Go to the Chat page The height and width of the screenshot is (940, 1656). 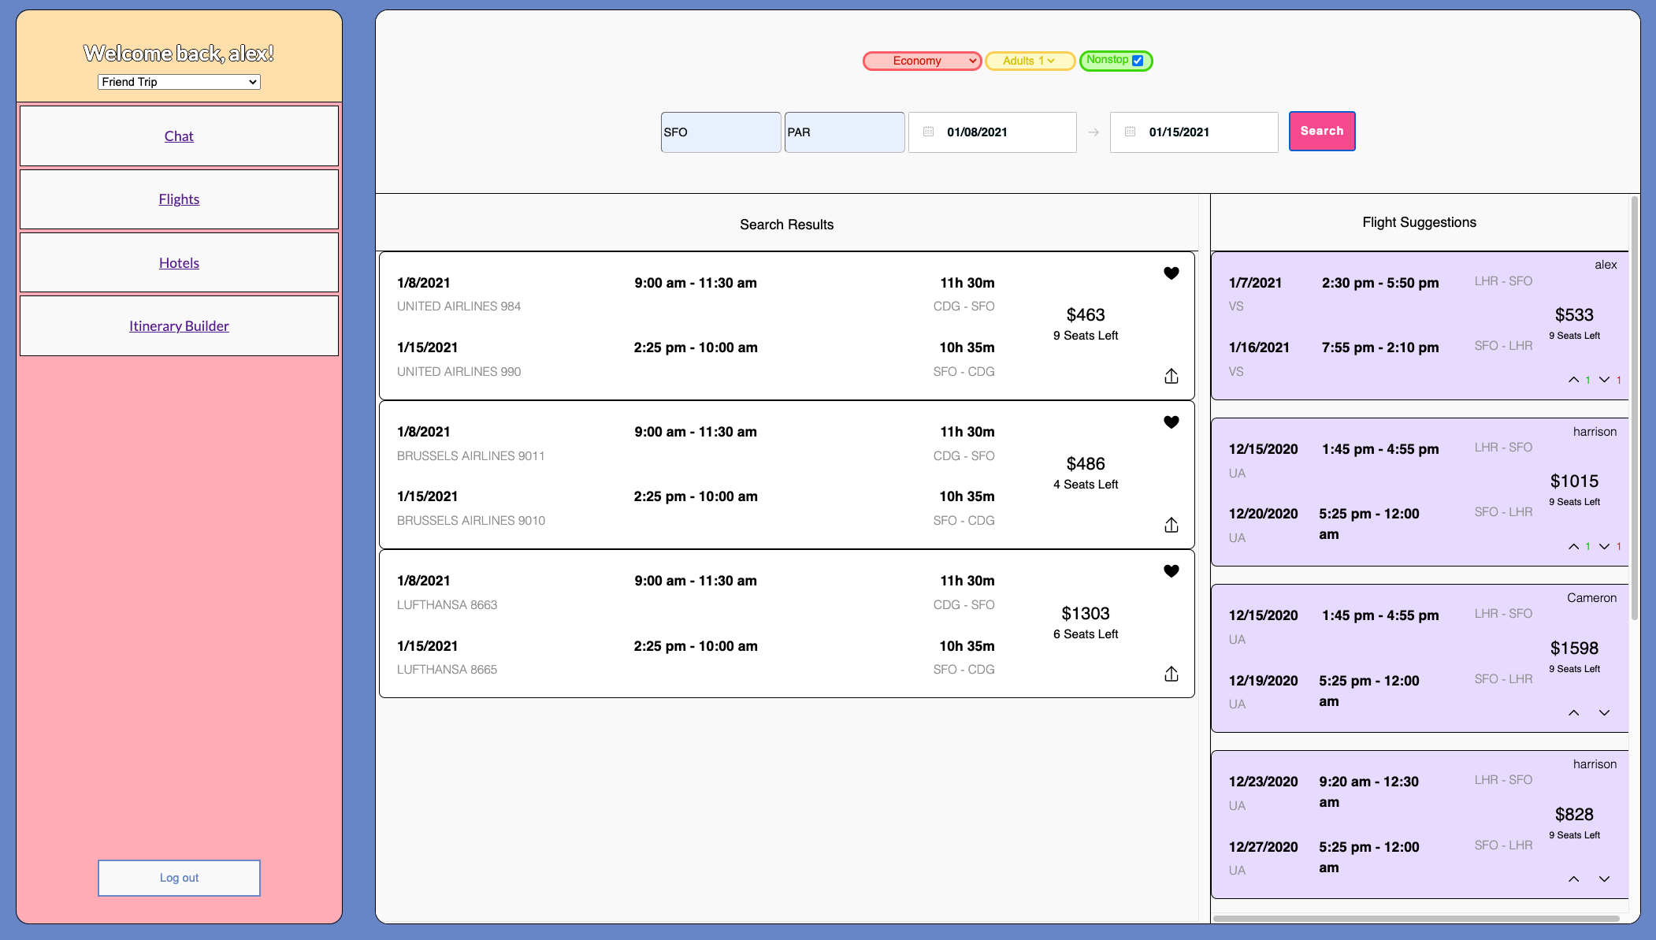(x=179, y=136)
